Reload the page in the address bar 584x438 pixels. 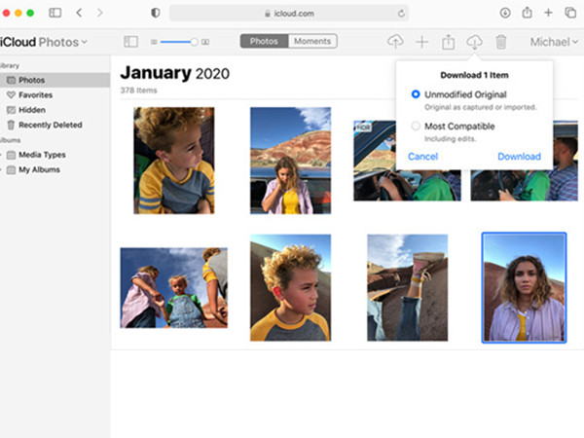tap(401, 13)
